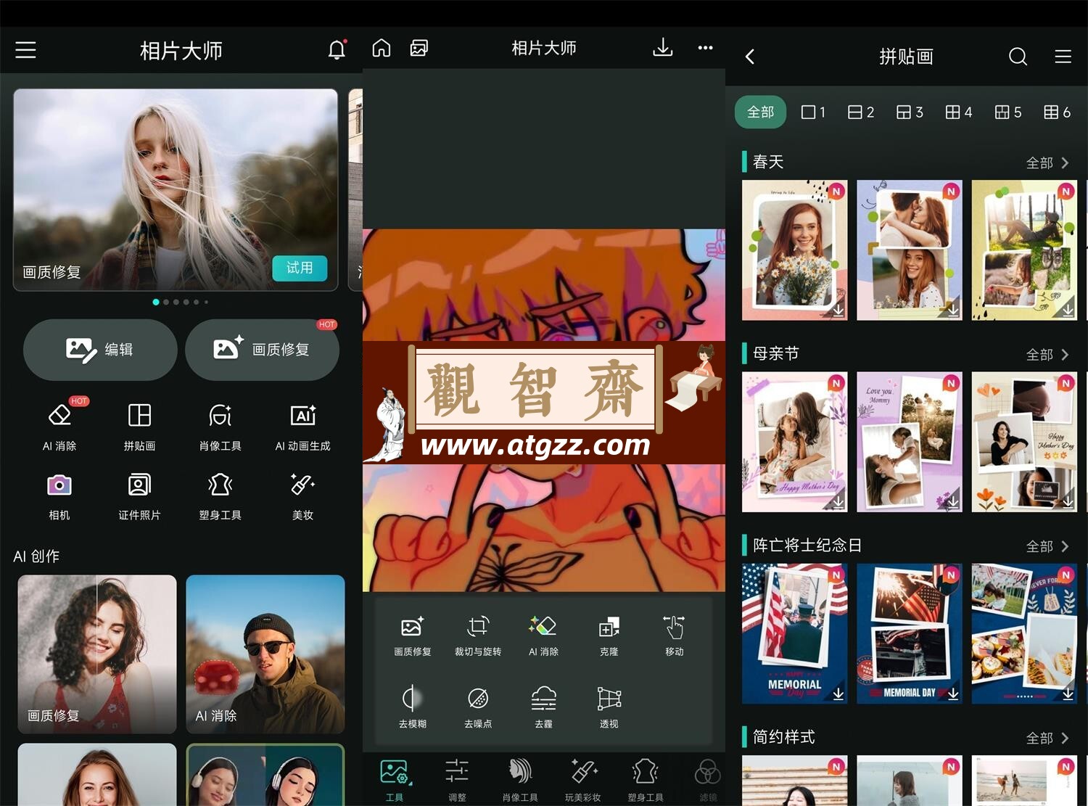Image resolution: width=1088 pixels, height=806 pixels.
Task: Open the three-dot more options menu
Action: click(705, 48)
